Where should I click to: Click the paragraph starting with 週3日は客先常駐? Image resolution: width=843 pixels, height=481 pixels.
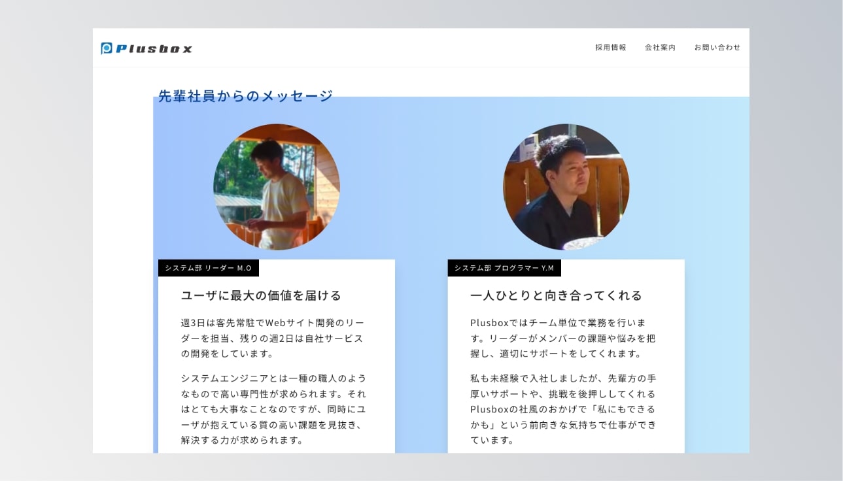tap(273, 339)
